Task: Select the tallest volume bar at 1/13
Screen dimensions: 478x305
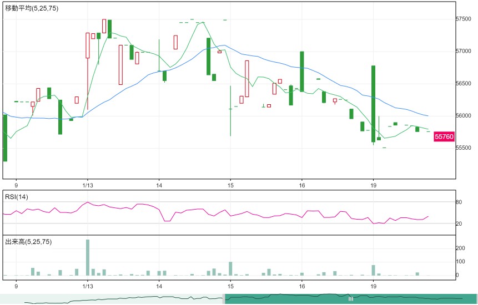Action: (88, 257)
